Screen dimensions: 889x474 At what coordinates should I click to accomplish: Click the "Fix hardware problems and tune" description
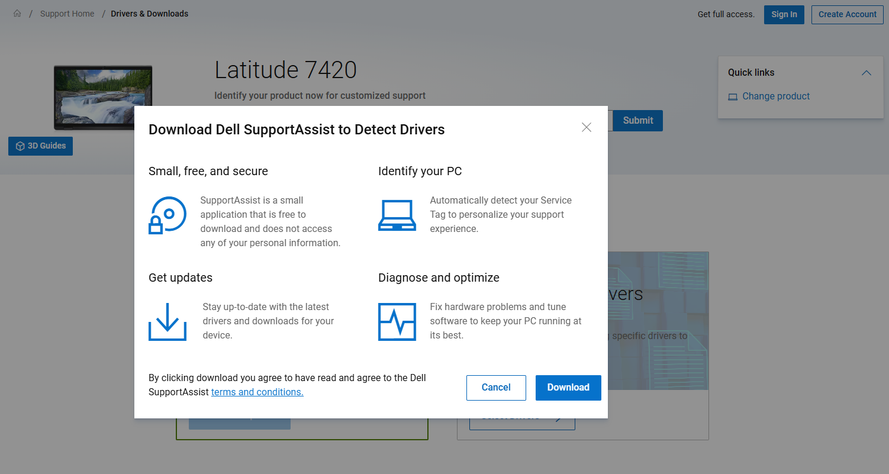(x=506, y=321)
